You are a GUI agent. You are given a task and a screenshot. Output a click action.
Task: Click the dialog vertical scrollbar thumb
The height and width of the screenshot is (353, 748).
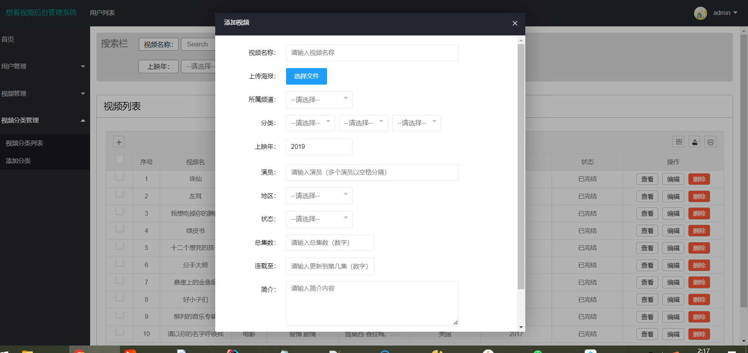click(x=521, y=166)
